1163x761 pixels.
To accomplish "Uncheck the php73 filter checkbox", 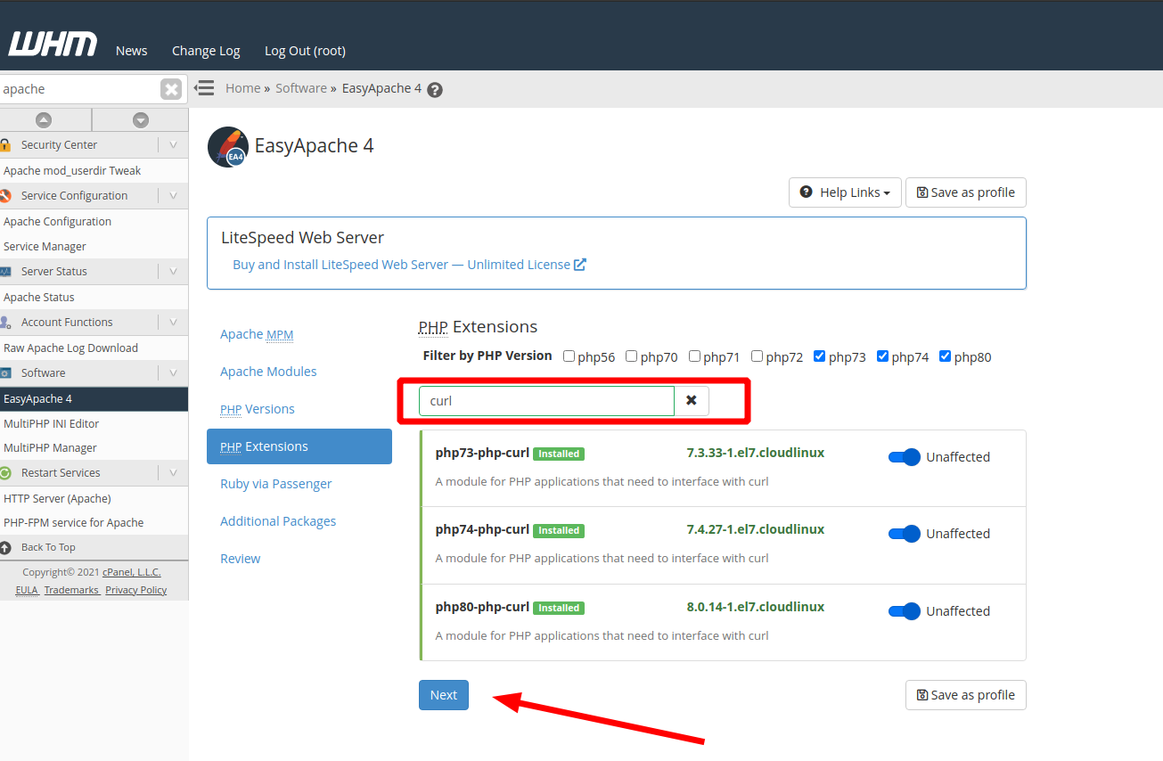I will (820, 356).
